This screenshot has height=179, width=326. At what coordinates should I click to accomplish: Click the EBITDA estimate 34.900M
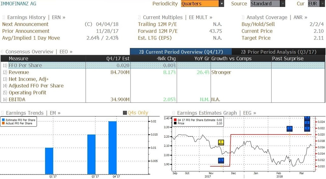(x=120, y=100)
